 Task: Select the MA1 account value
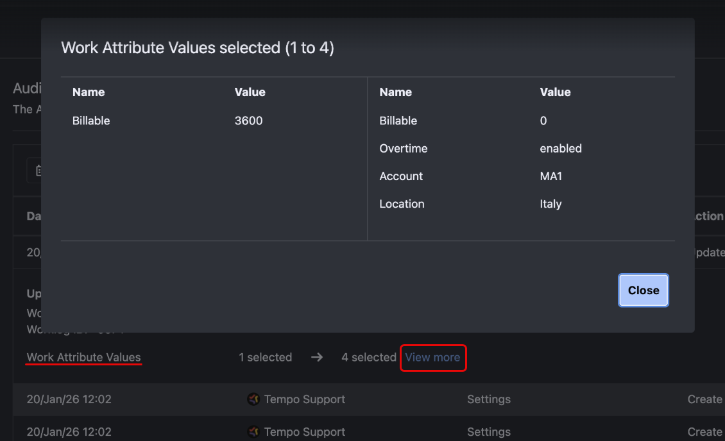coord(551,176)
